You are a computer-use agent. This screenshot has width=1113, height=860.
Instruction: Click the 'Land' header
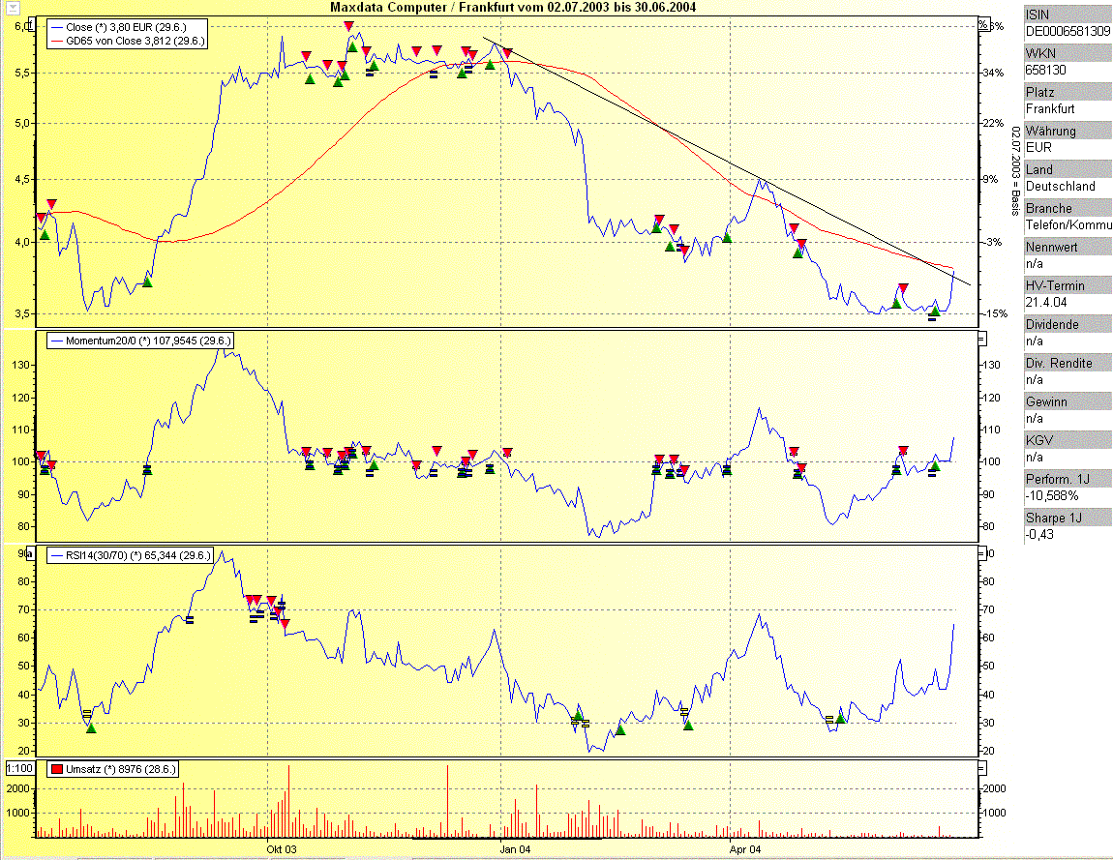tap(1068, 169)
